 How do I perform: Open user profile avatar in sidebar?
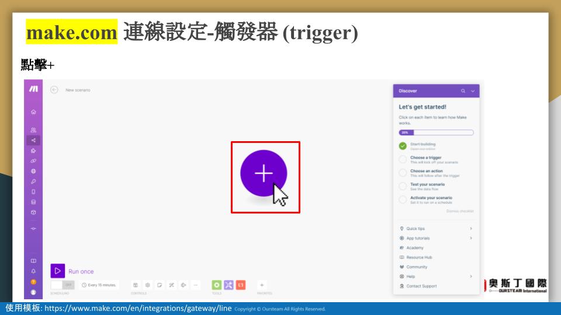point(33,292)
